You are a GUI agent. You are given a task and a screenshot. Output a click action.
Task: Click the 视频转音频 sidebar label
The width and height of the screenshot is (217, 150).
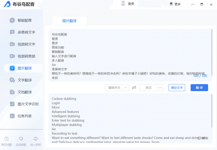26,56
